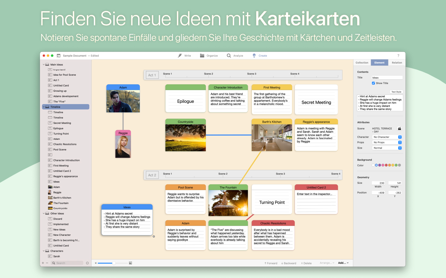Click the resize handle on the Ideas card

[154, 237]
